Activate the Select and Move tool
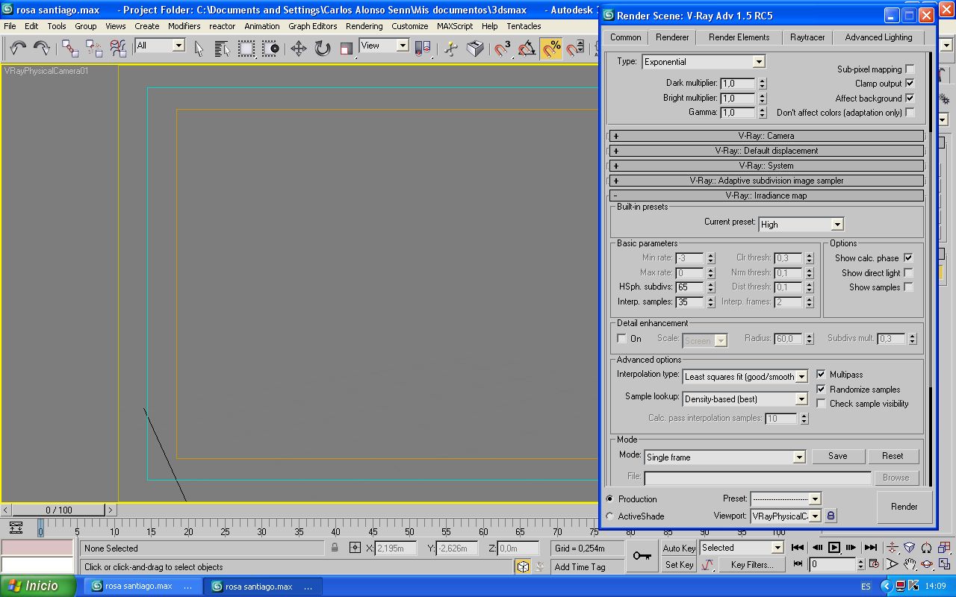 (x=298, y=49)
